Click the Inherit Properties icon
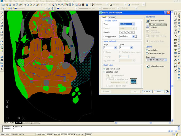The width and height of the screenshot is (181, 136). tap(148, 66)
